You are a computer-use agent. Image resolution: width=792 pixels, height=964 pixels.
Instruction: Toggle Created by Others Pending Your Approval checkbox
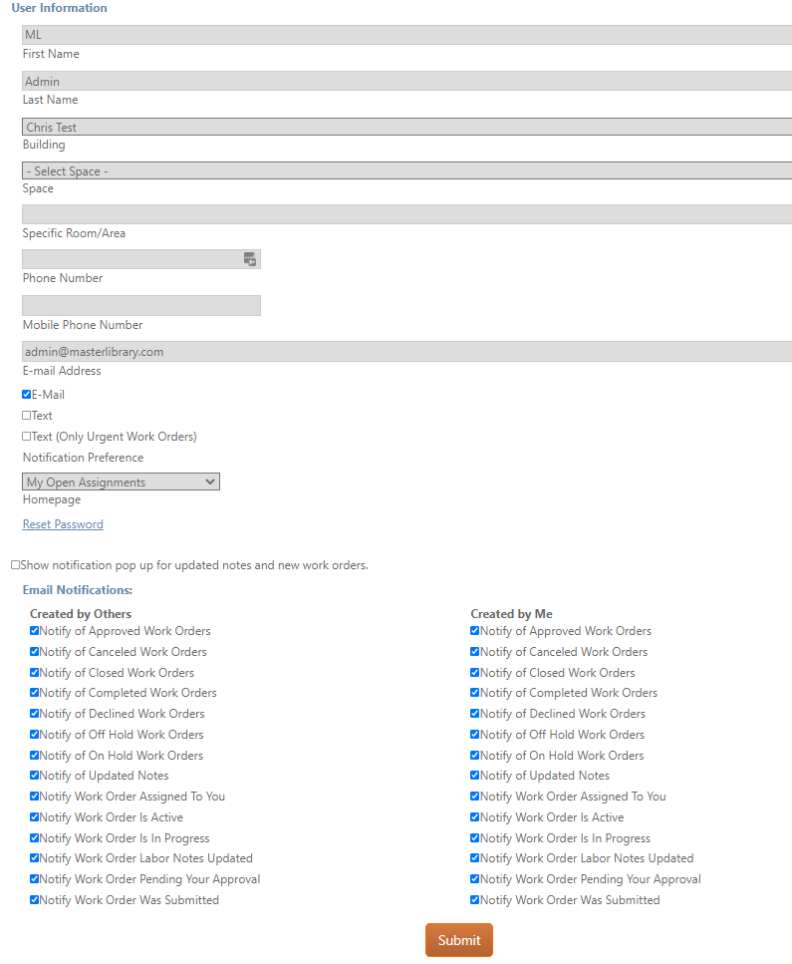[35, 879]
